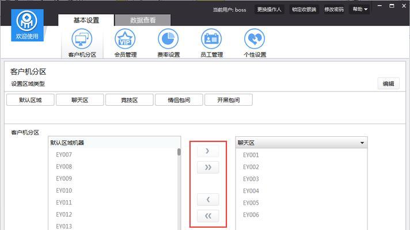Click 更换操作人 button
Image resolution: width=410 pixels, height=230 pixels.
[269, 9]
